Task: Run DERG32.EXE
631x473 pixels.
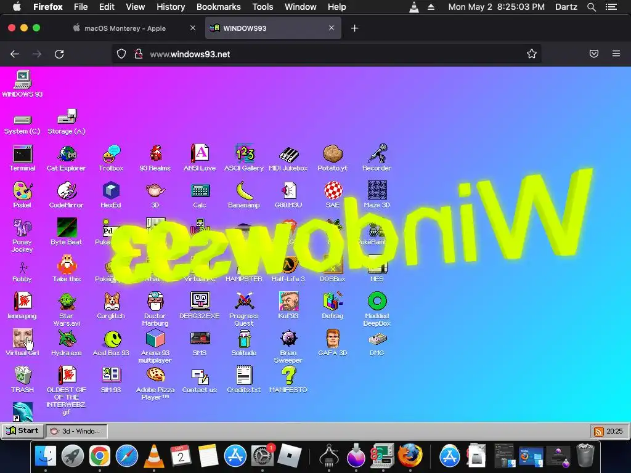Action: click(200, 302)
